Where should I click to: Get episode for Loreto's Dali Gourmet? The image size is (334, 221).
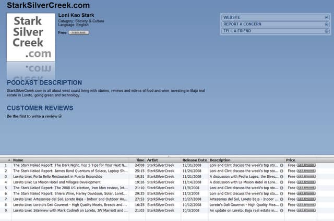pos(306,205)
